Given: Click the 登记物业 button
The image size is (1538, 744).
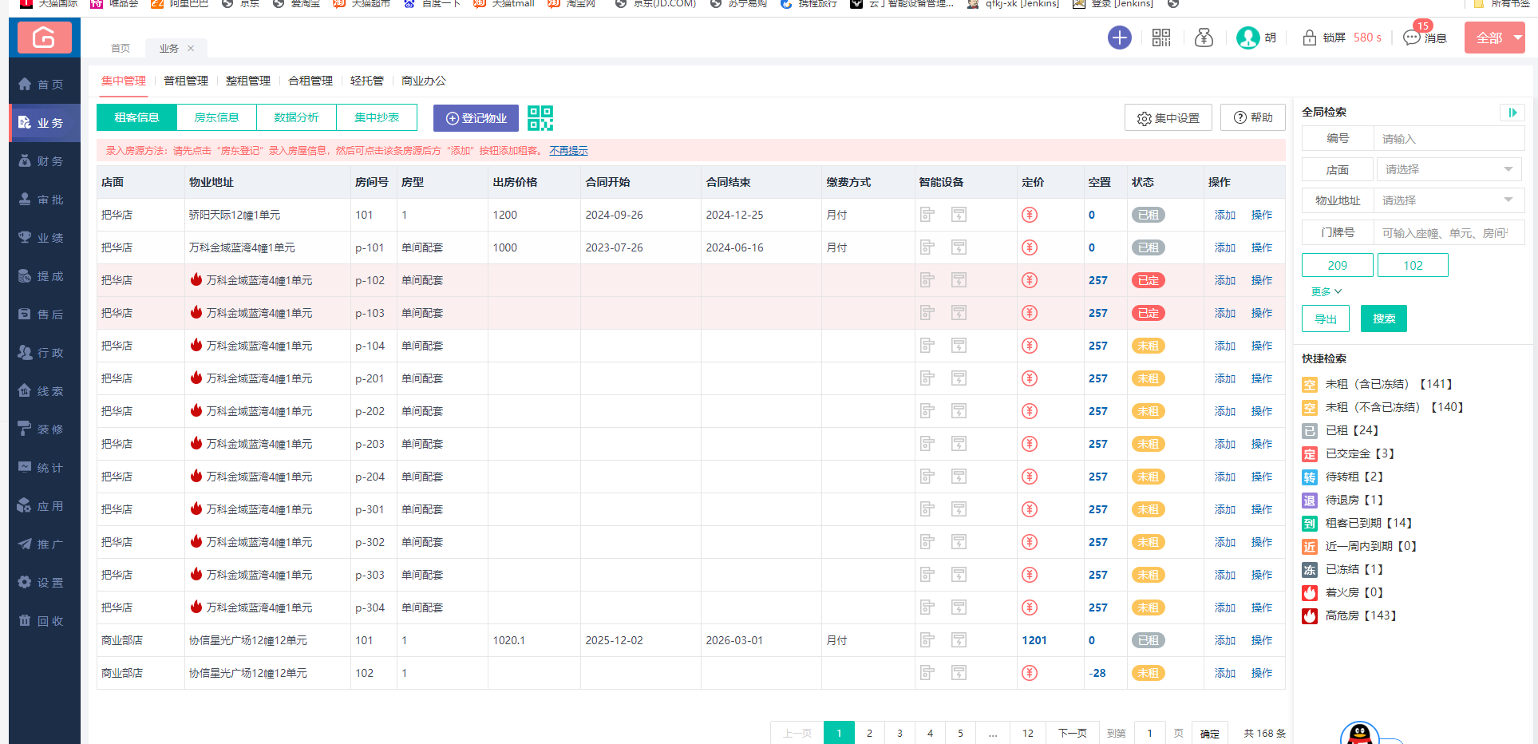Looking at the screenshot, I should click(x=476, y=118).
